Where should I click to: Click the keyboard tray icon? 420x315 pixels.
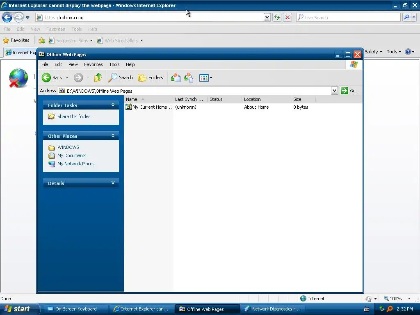[x=367, y=309]
